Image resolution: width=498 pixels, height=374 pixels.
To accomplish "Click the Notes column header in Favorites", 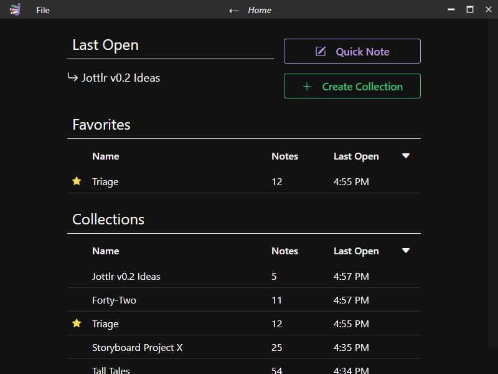I will (284, 156).
